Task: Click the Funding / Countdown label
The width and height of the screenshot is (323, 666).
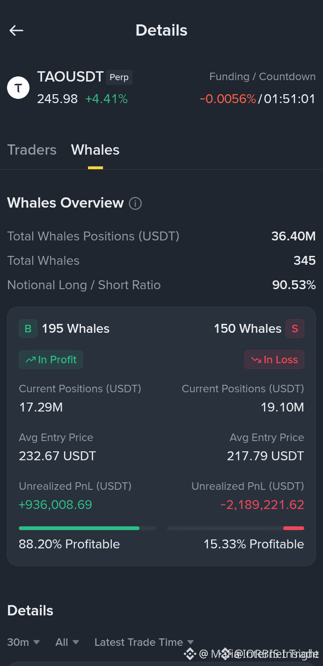Action: click(262, 77)
